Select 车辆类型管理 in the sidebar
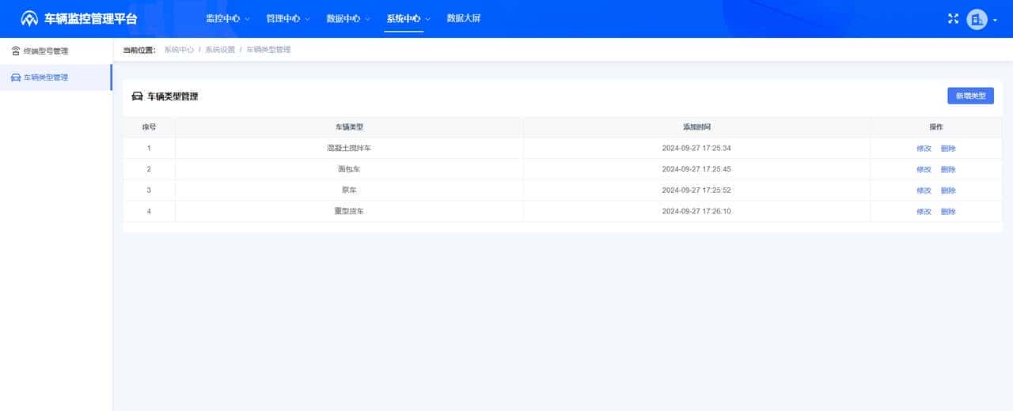Screen dimensions: 1013x411 [56, 77]
